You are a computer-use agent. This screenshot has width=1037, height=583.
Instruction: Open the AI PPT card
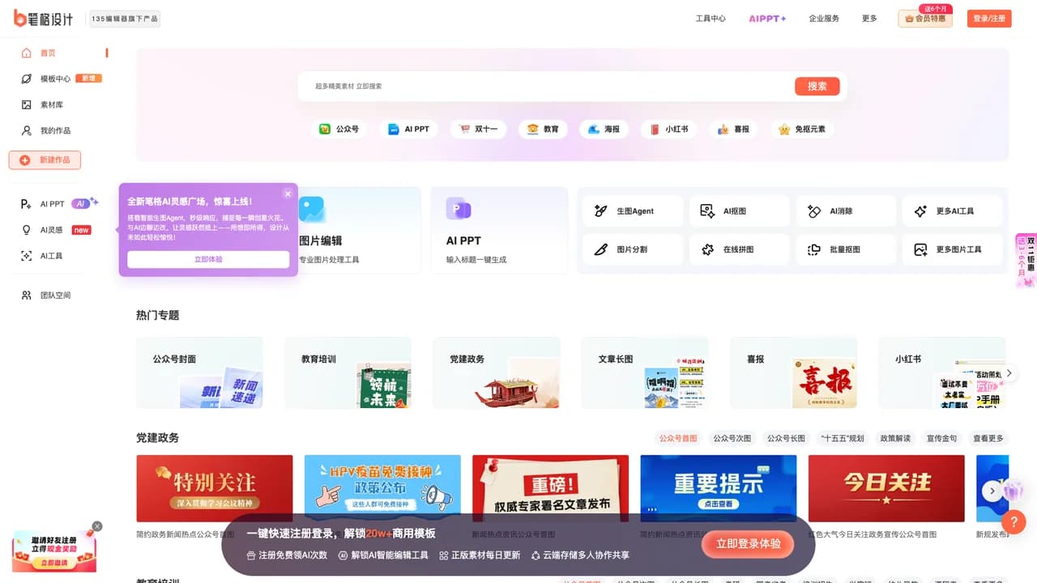(499, 231)
